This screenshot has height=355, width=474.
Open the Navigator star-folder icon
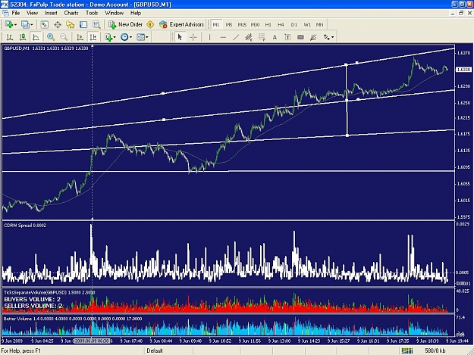click(x=71, y=25)
